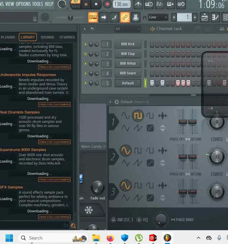The width and height of the screenshot is (228, 244).
Task: Click the tempo field showing 130.000
Action: pos(121,4)
